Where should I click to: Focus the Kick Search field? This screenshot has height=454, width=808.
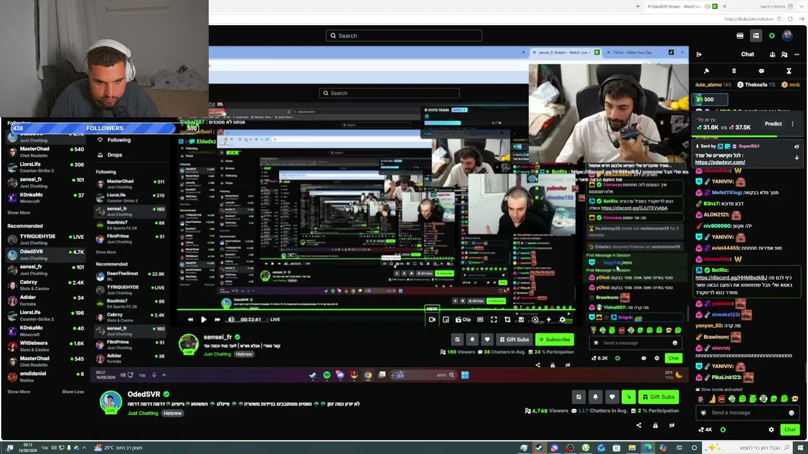pyautogui.click(x=404, y=36)
